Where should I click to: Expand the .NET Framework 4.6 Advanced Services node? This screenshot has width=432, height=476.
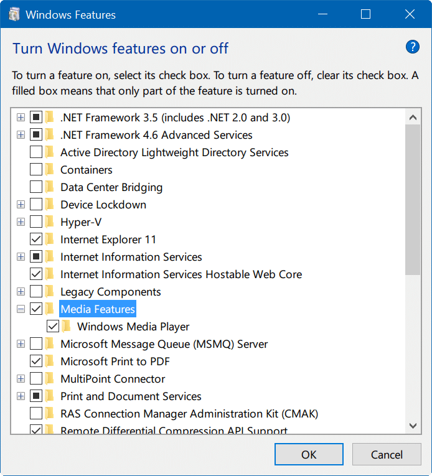(x=21, y=135)
